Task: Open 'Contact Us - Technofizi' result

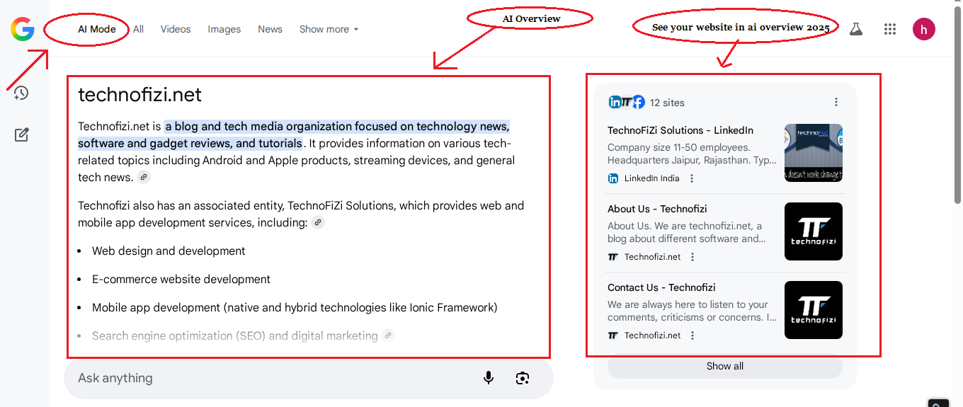Action: coord(661,287)
